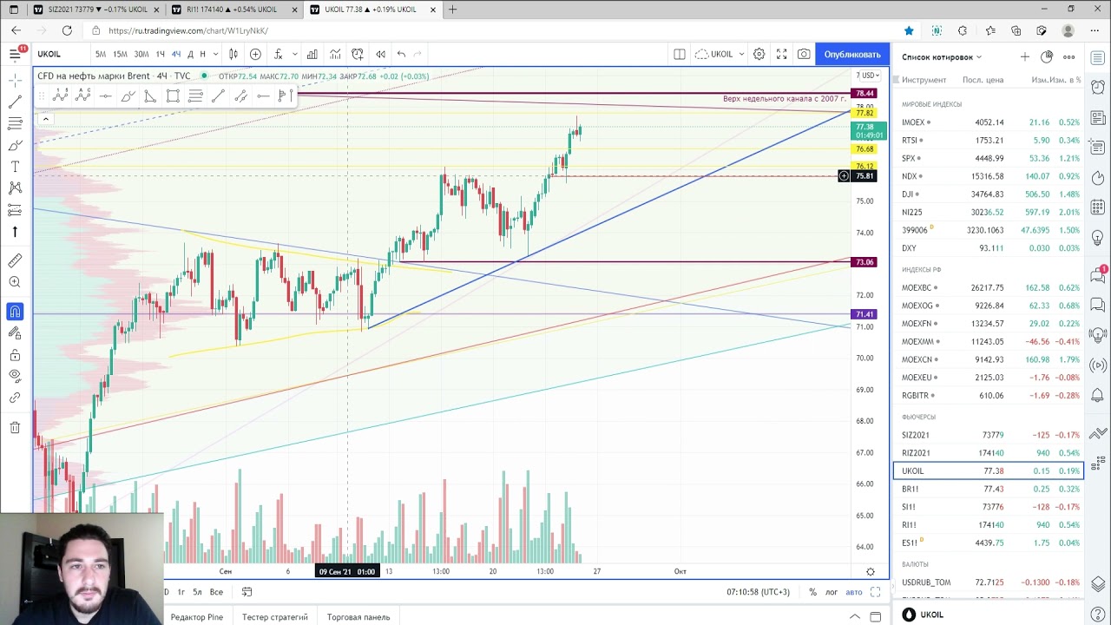This screenshot has height=625, width=1111.
Task: Add a symbol to compare using plus icon
Action: 255,54
